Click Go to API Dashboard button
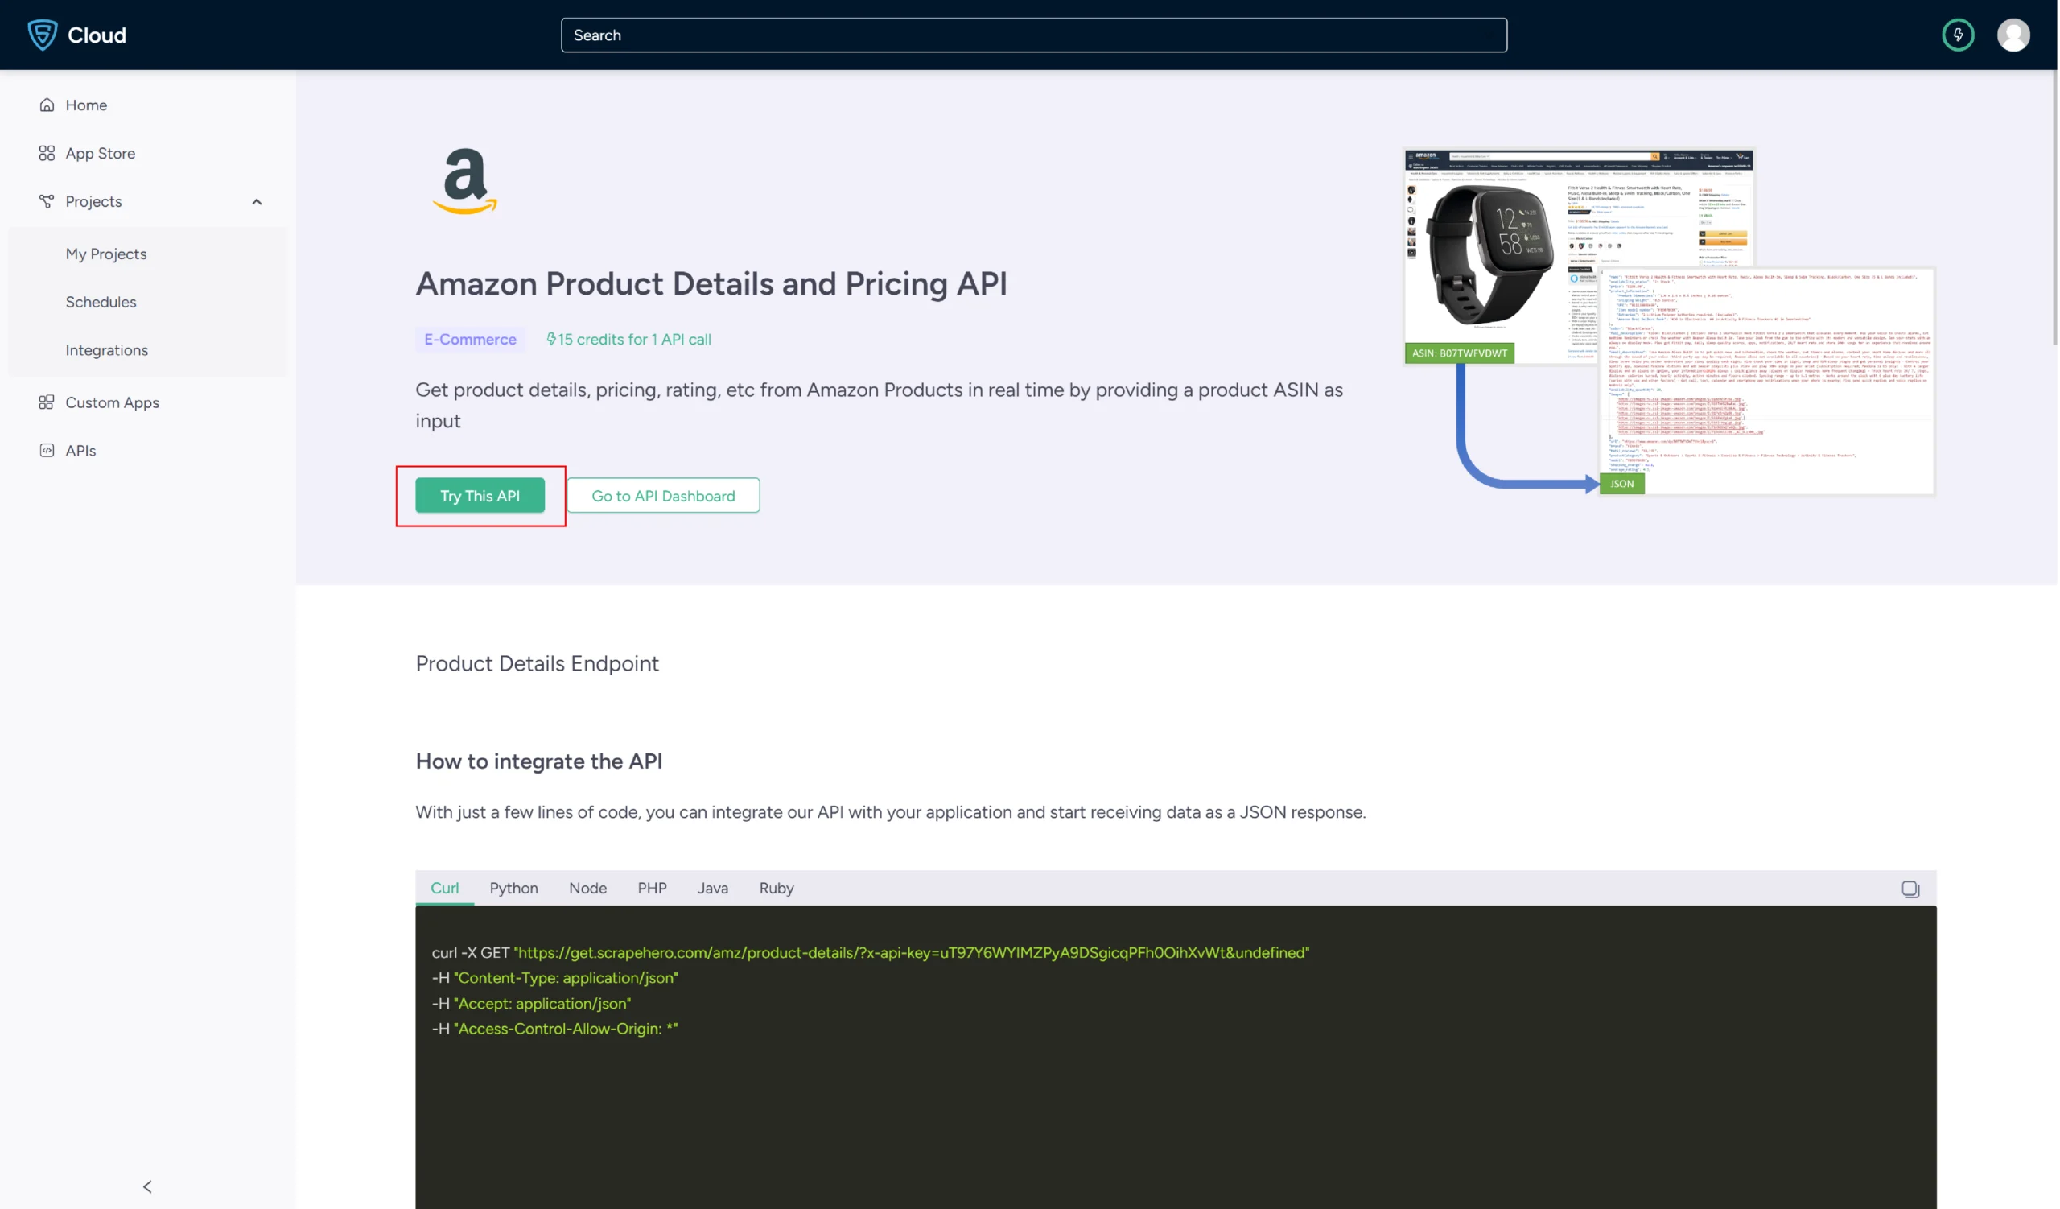This screenshot has width=2060, height=1209. tap(664, 496)
